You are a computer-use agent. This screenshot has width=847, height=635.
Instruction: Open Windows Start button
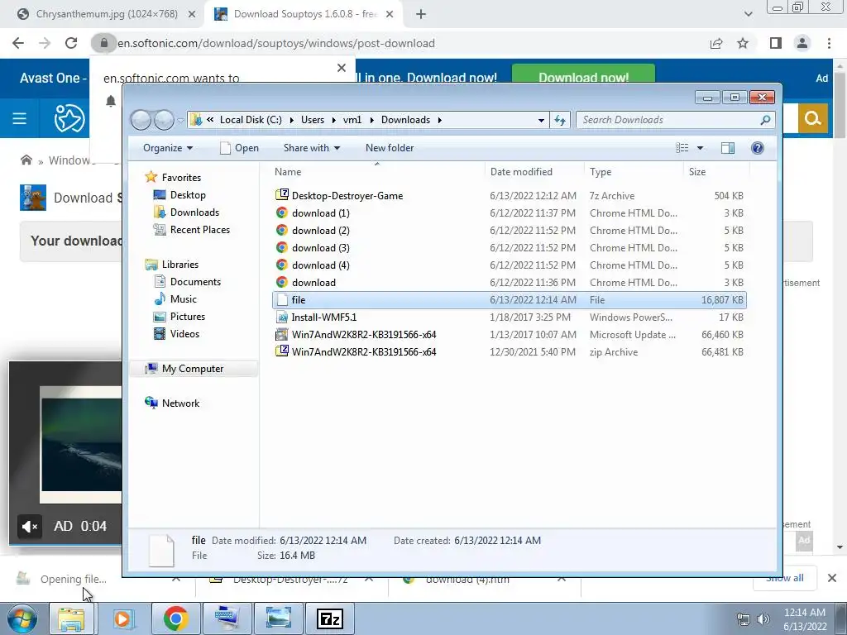click(22, 618)
